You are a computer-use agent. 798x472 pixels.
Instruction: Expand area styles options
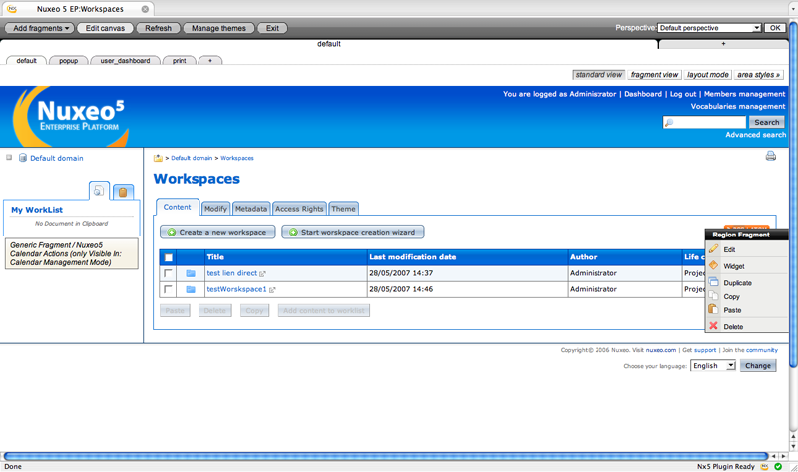[758, 75]
